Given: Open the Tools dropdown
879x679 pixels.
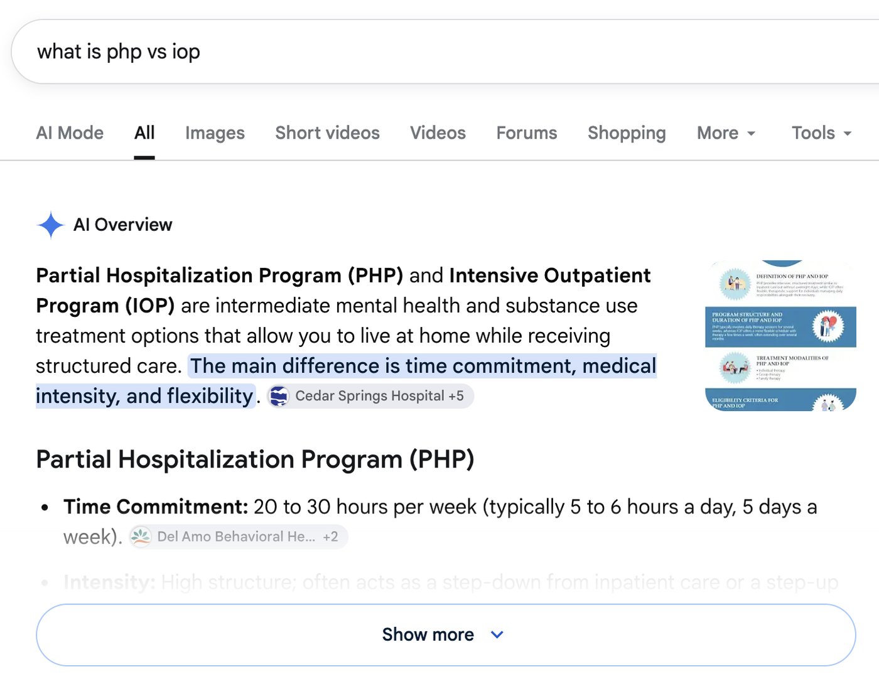Looking at the screenshot, I should coord(821,133).
